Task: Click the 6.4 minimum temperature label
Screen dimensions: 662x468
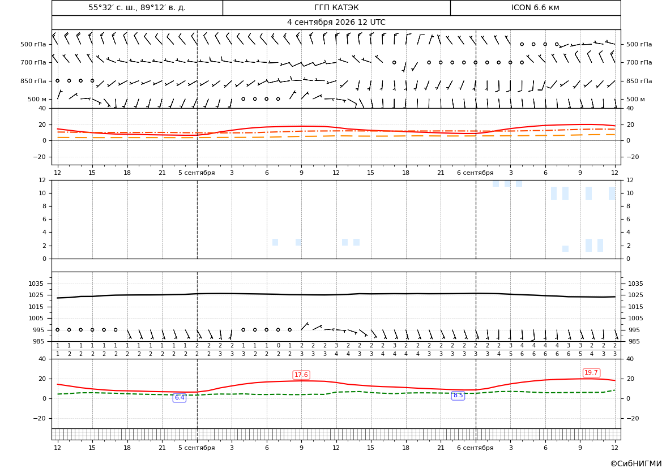Action: (180, 397)
